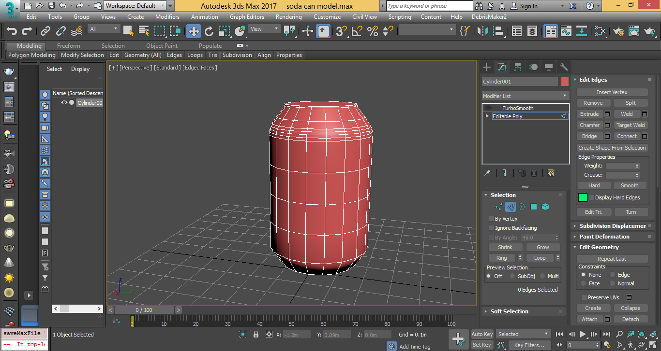Open the All selection filter dropdown
This screenshot has height=351, width=661.
(x=103, y=29)
